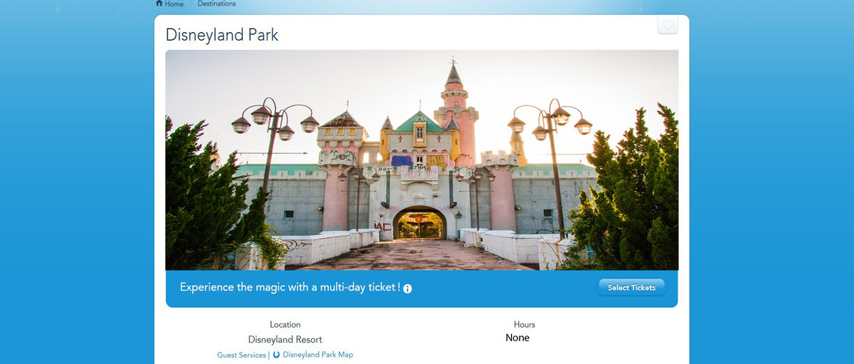Open the Destinations breadcrumb link
This screenshot has width=854, height=364.
tap(216, 4)
